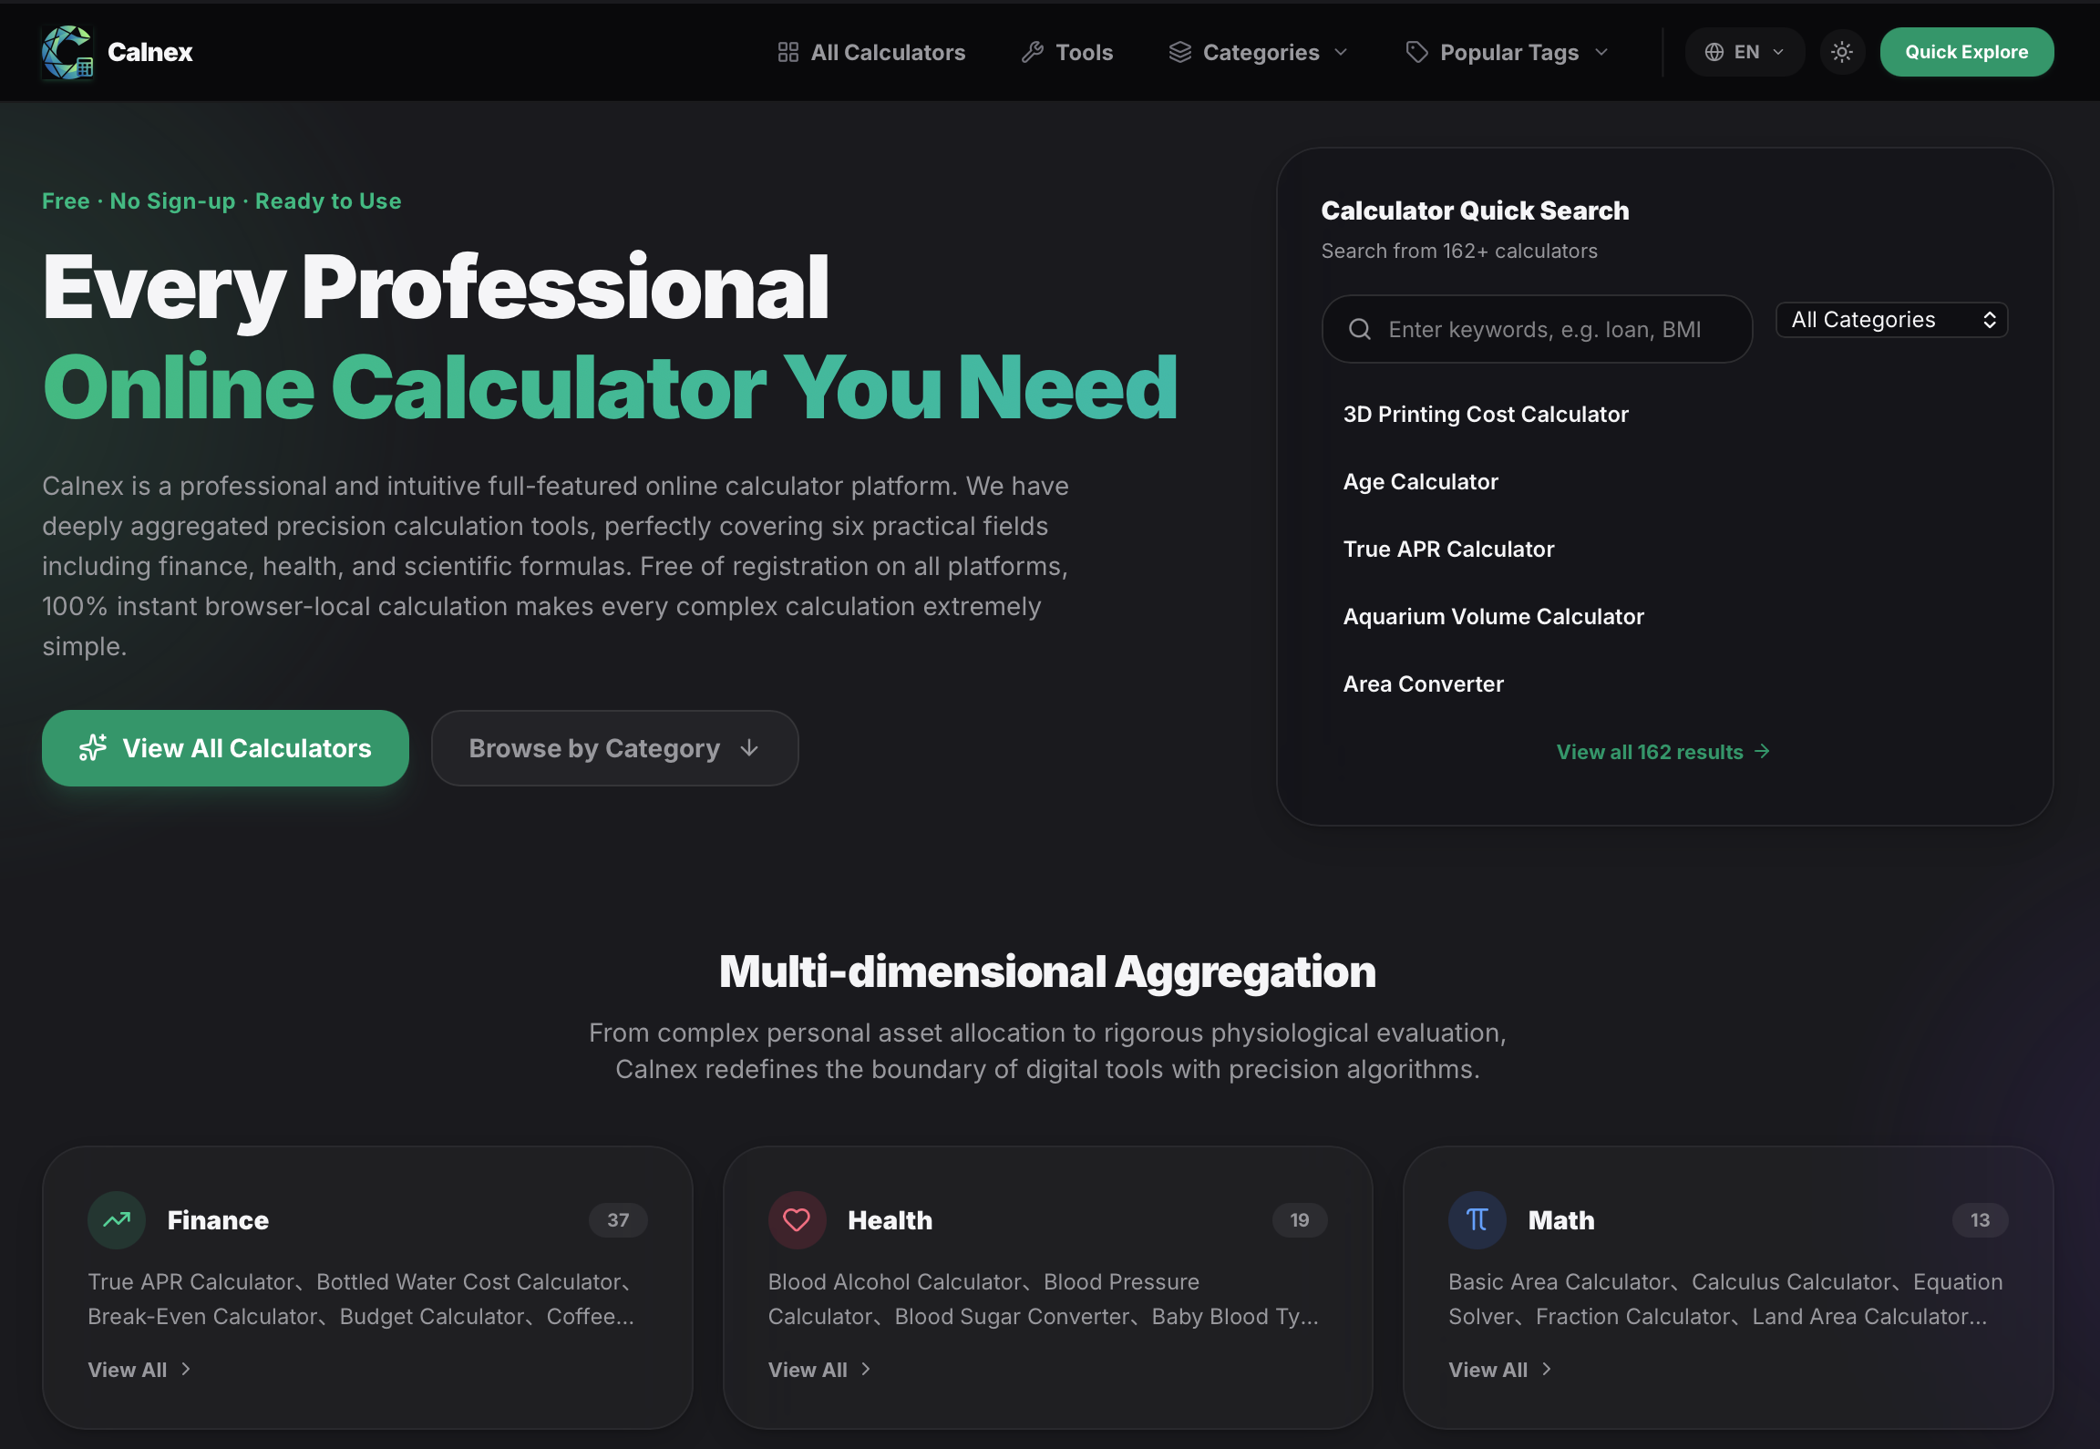The image size is (2100, 1449).
Task: Click View All in the Math card
Action: coord(1500,1370)
